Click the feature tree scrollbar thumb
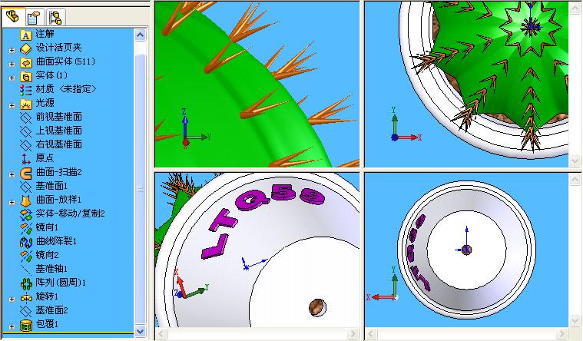This screenshot has height=341, width=583. pyautogui.click(x=140, y=189)
